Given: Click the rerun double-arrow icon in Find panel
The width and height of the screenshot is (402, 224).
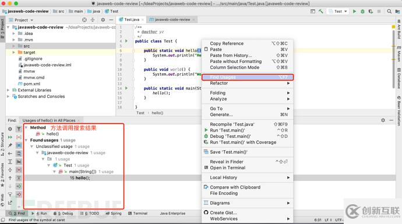Looking at the screenshot, I should click(x=10, y=137).
